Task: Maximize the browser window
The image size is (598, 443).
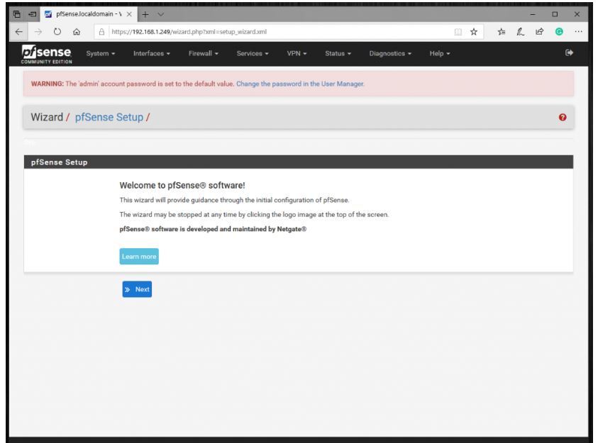Action: point(555,14)
